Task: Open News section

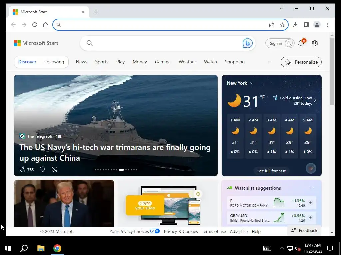Action: [81, 62]
